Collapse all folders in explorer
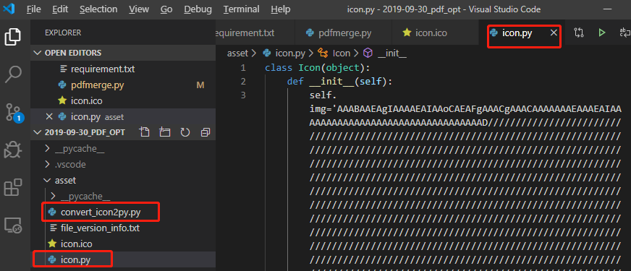Viewport: 631px width, 271px height. coord(206,132)
